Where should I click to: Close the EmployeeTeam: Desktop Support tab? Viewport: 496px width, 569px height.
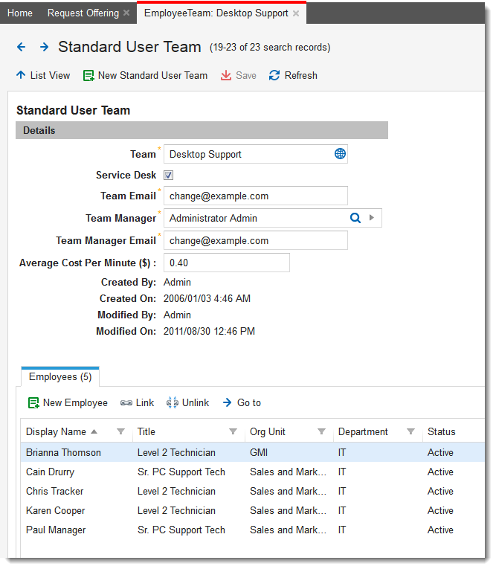296,13
